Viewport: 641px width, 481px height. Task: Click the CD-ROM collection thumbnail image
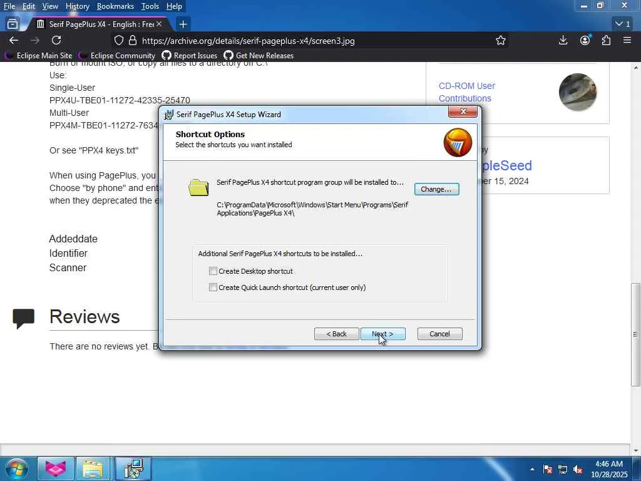578,92
